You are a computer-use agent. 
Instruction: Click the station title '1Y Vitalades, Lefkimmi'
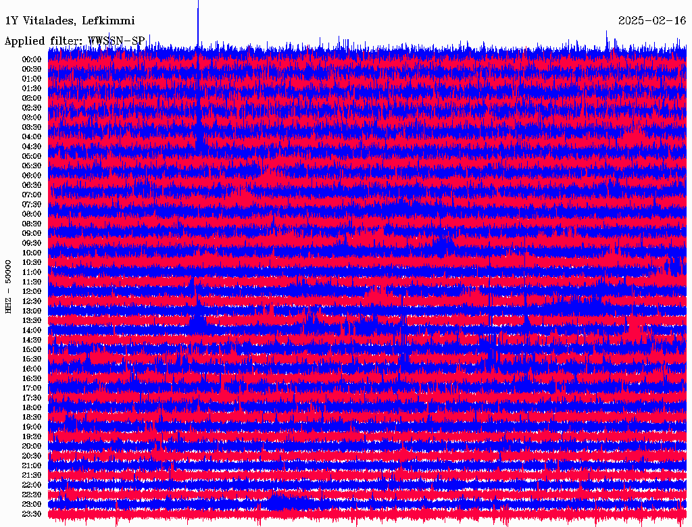coord(70,21)
